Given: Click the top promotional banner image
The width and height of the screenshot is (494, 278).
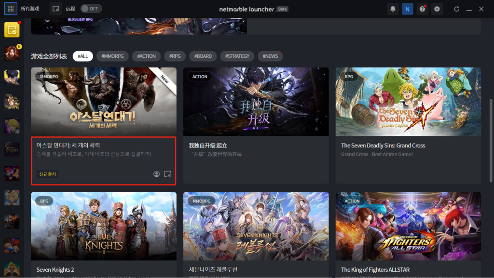Looking at the screenshot, I should [x=139, y=26].
